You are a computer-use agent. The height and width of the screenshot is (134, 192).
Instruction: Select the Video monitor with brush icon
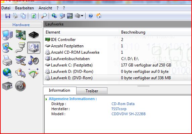click(x=7, y=48)
